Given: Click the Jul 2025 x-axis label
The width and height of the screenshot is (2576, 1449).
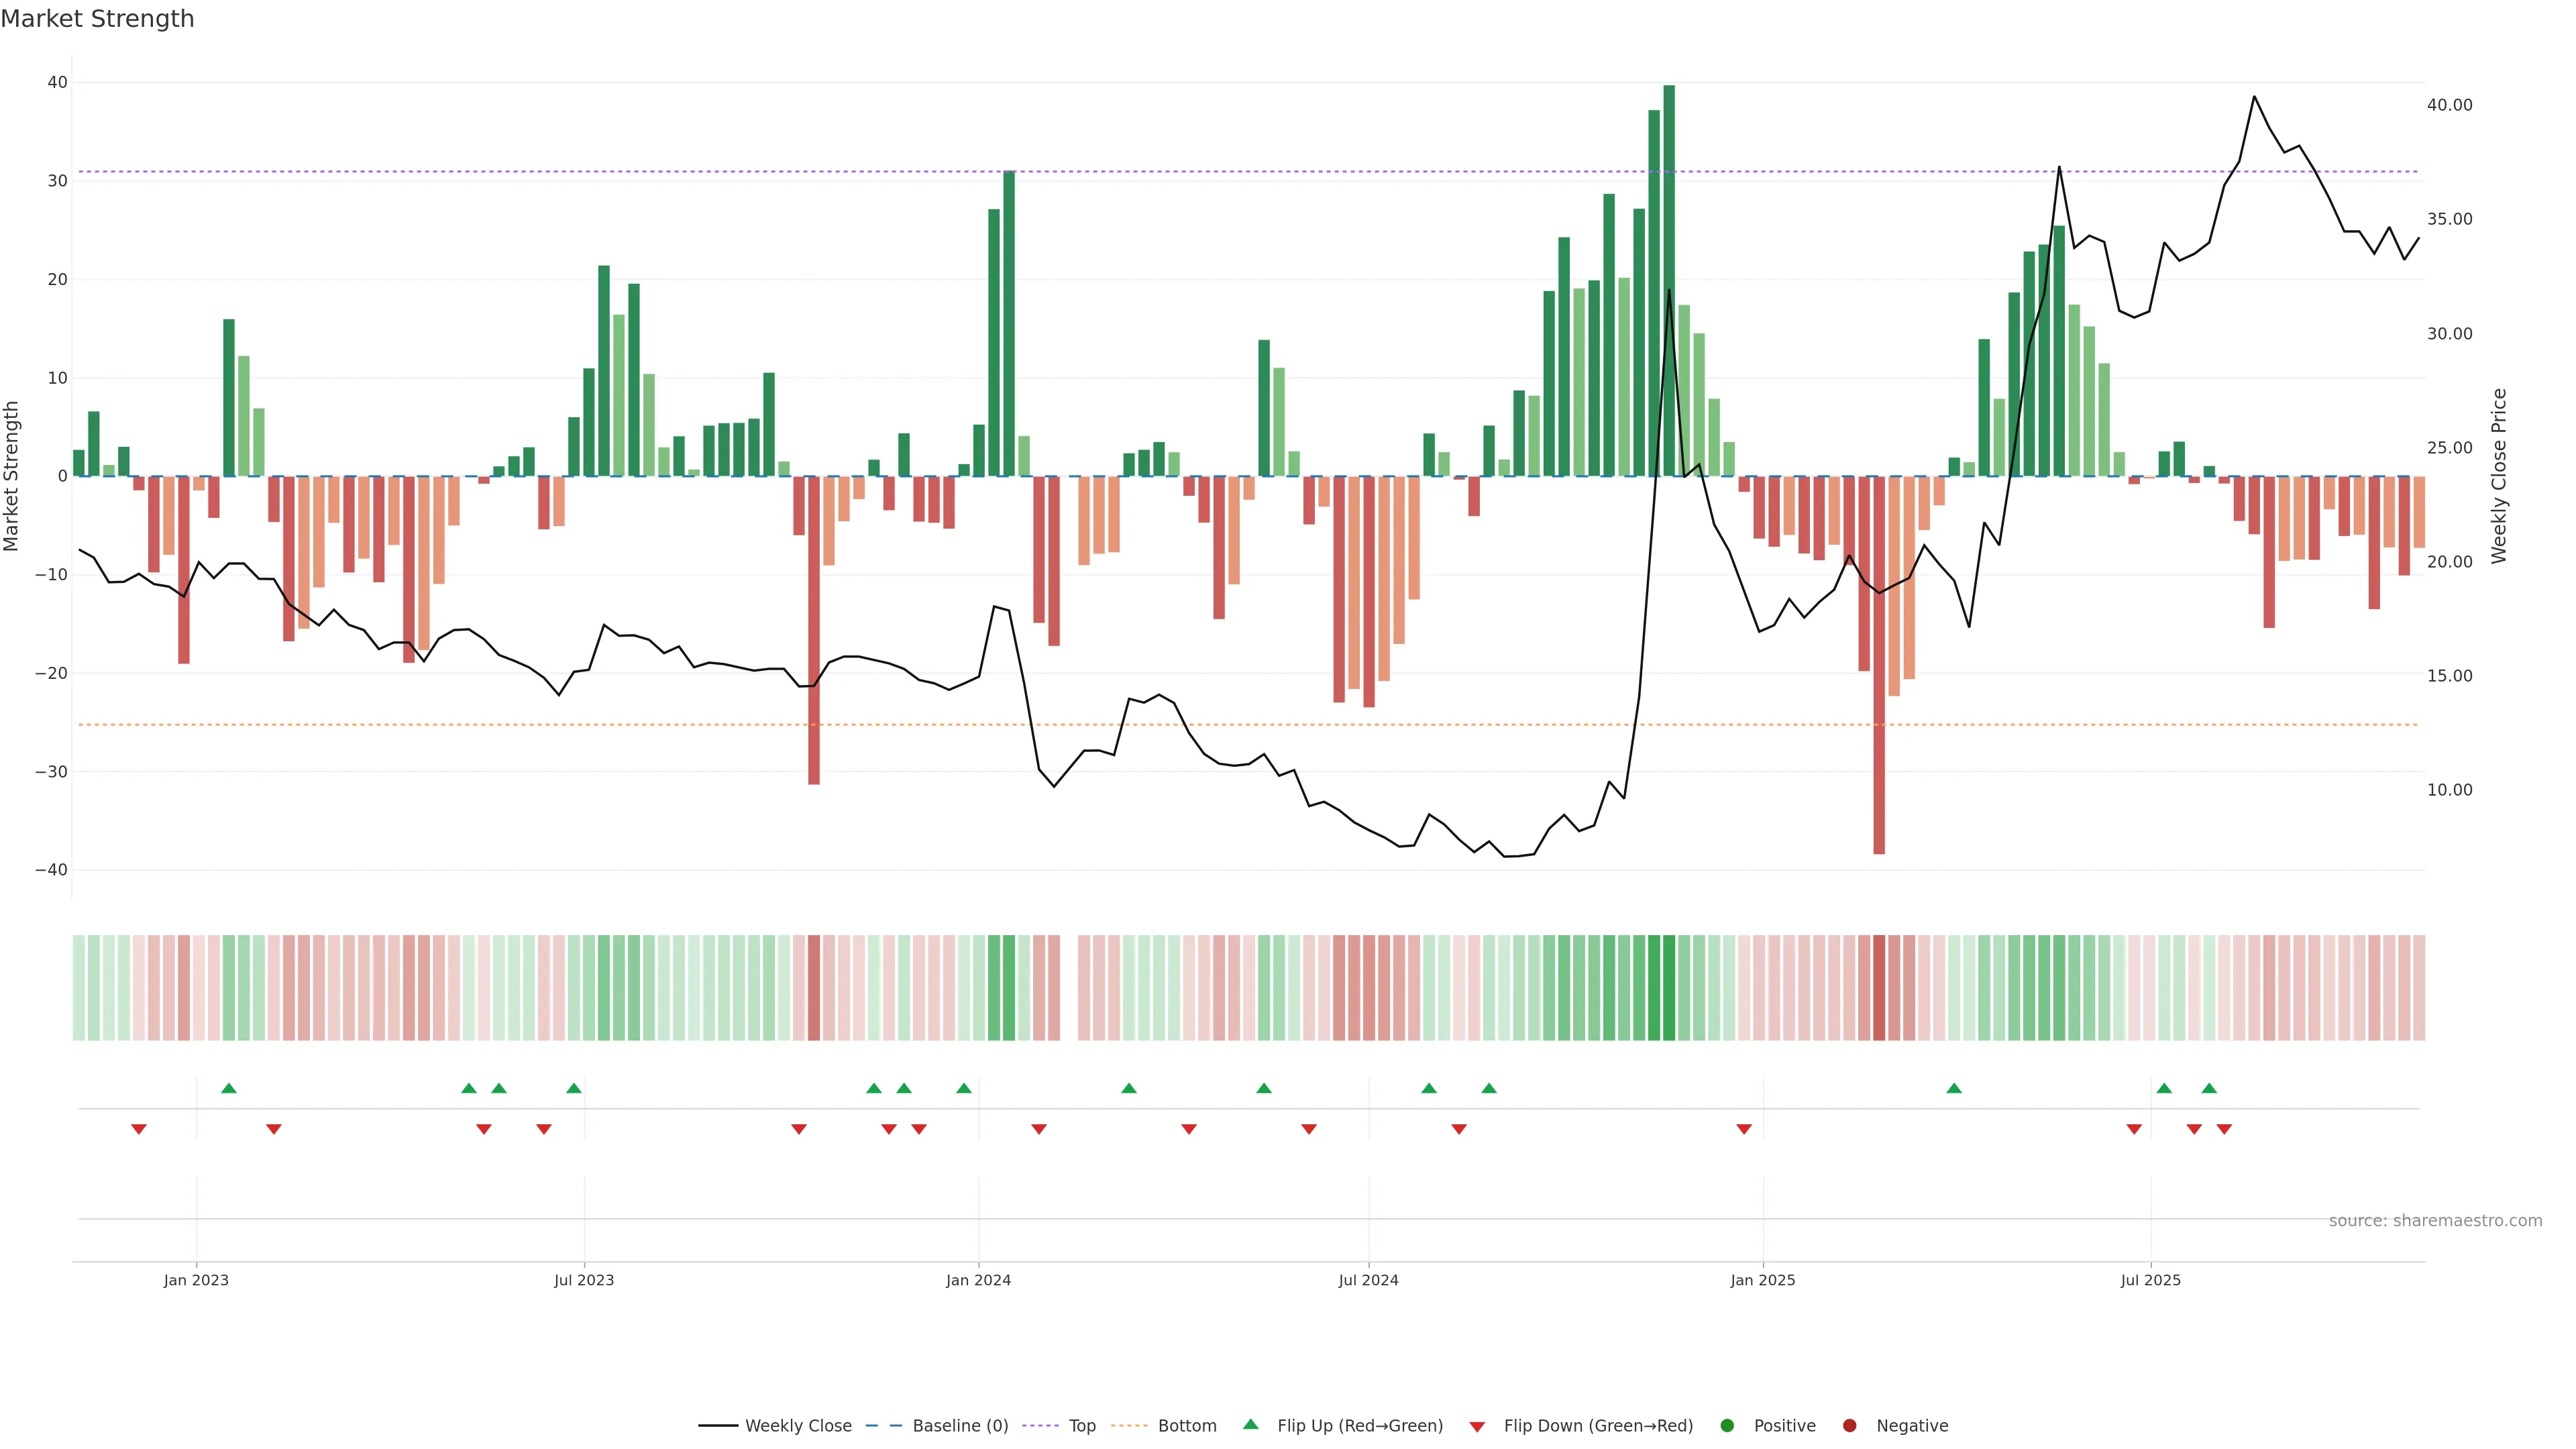Looking at the screenshot, I should pyautogui.click(x=2150, y=1280).
